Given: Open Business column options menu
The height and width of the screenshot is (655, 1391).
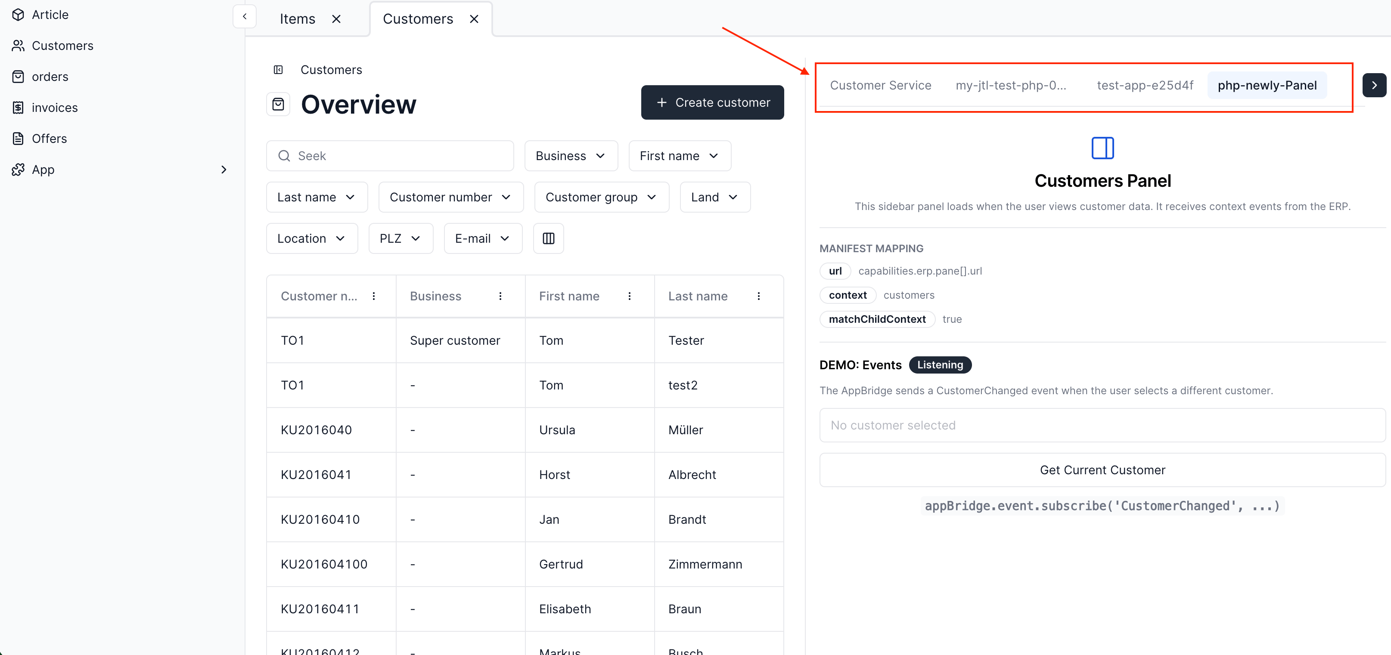Looking at the screenshot, I should 500,296.
